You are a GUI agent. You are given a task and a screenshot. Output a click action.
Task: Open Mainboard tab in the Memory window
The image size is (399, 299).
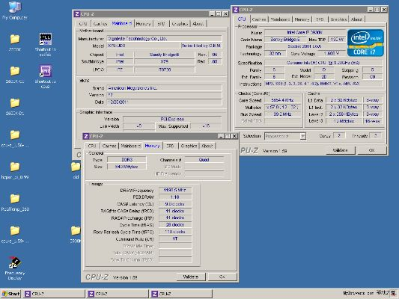point(131,146)
